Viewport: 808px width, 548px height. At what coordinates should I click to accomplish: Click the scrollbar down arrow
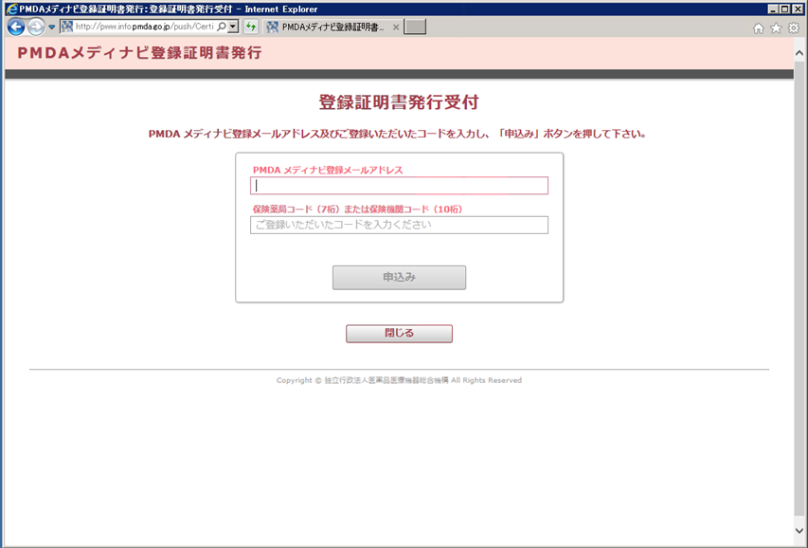click(x=799, y=530)
